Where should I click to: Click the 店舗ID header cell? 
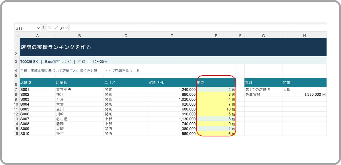point(38,83)
